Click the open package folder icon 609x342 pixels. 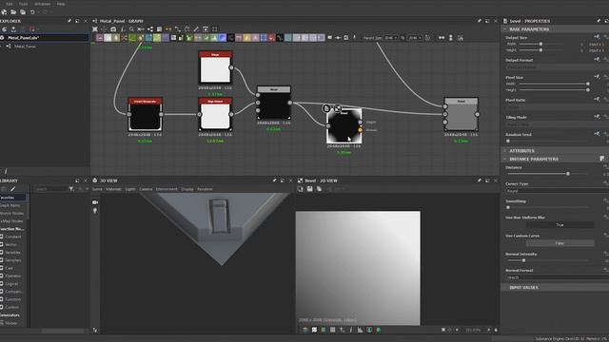coord(13,12)
